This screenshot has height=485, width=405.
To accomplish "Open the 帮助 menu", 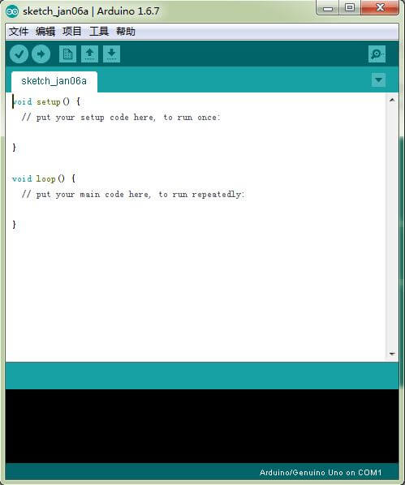I will 126,32.
